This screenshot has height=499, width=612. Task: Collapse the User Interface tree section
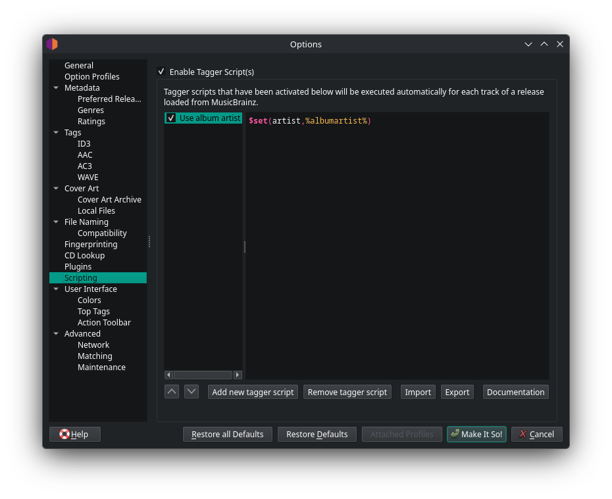(56, 289)
